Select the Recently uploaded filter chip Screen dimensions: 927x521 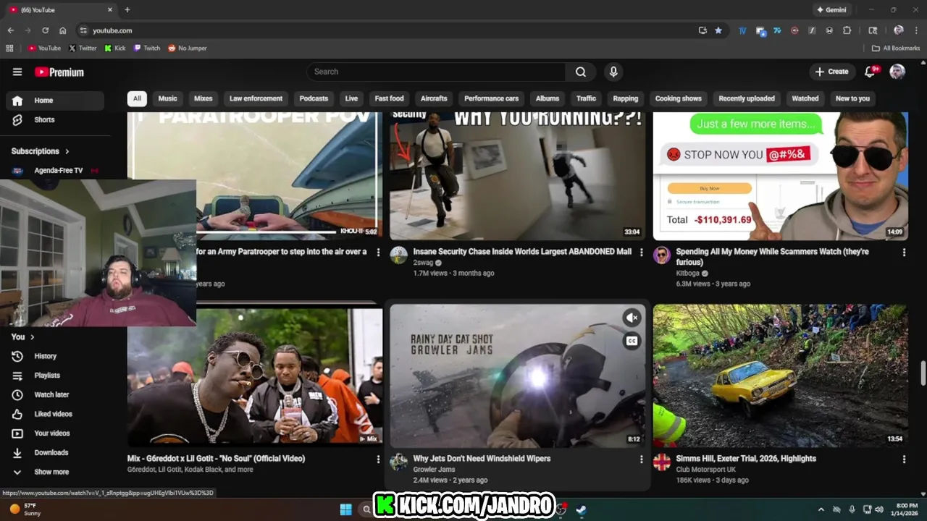[x=747, y=98]
